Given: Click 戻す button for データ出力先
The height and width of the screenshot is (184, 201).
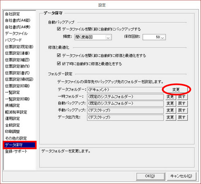Looking at the screenshot, I should pyautogui.click(x=182, y=117).
